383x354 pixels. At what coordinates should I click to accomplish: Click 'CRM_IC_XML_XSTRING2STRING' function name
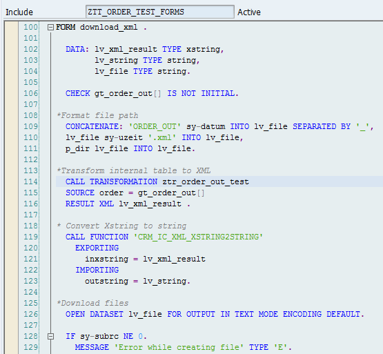198,237
